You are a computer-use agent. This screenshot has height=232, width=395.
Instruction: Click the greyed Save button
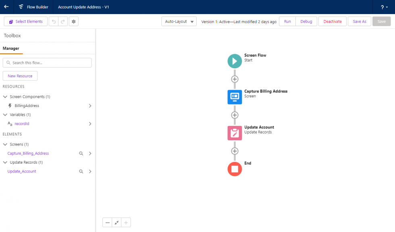381,21
